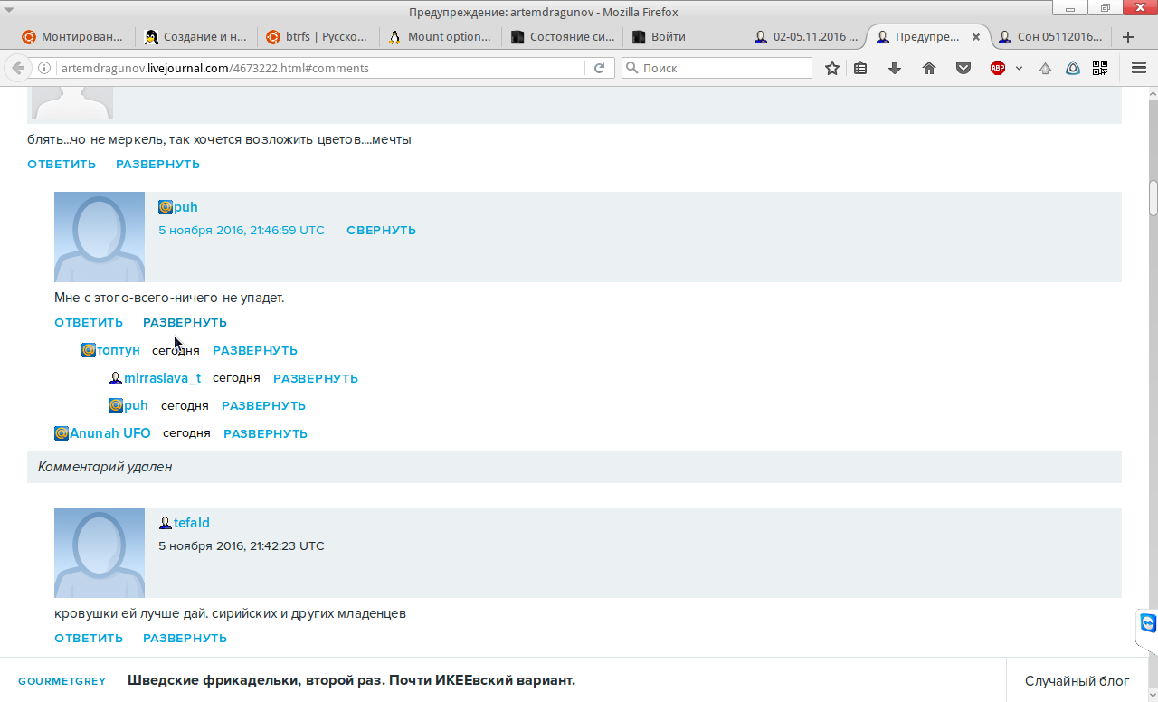Image resolution: width=1158 pixels, height=702 pixels.
Task: Open the GOURMETGREY blog link
Action: (x=62, y=680)
